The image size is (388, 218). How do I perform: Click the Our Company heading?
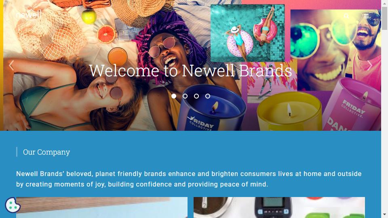pos(46,152)
